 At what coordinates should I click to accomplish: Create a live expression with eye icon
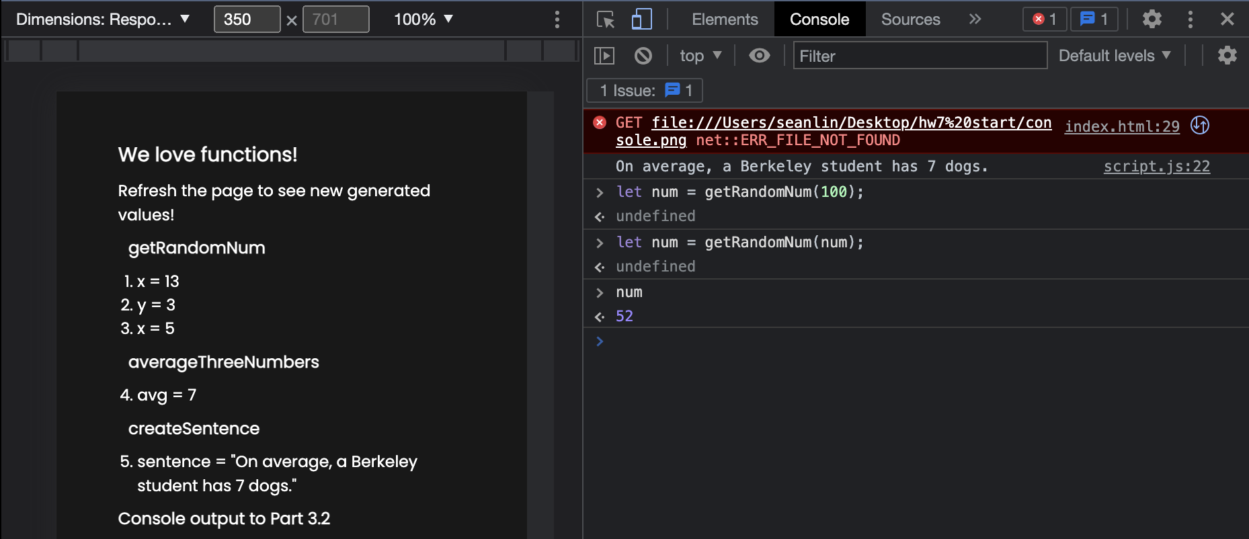pyautogui.click(x=760, y=56)
